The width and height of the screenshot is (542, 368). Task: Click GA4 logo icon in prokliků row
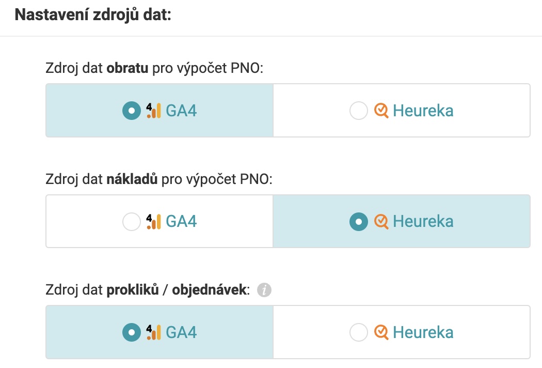click(x=153, y=332)
